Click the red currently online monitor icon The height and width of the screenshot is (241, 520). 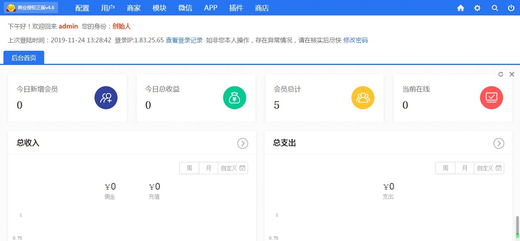492,98
